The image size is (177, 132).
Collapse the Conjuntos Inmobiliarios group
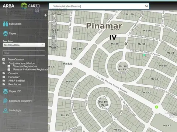point(21,63)
